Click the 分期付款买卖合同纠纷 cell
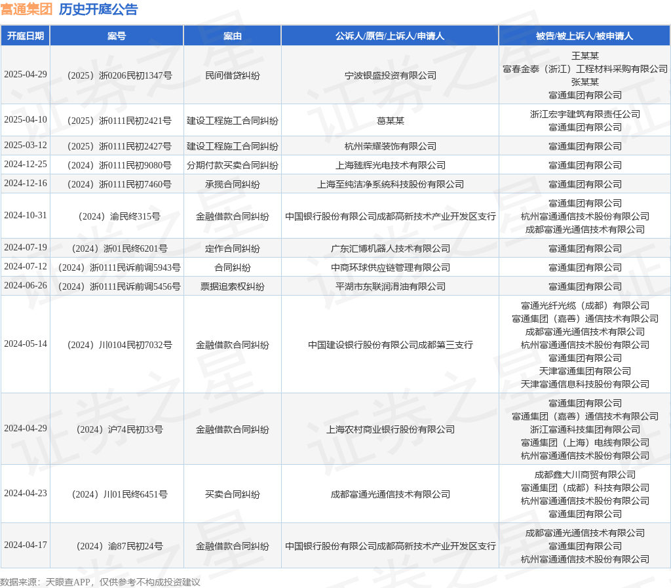 coord(233,165)
